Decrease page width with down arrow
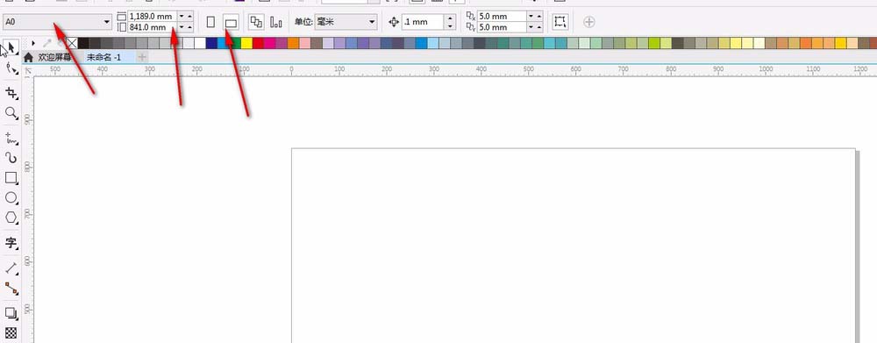 182,16
